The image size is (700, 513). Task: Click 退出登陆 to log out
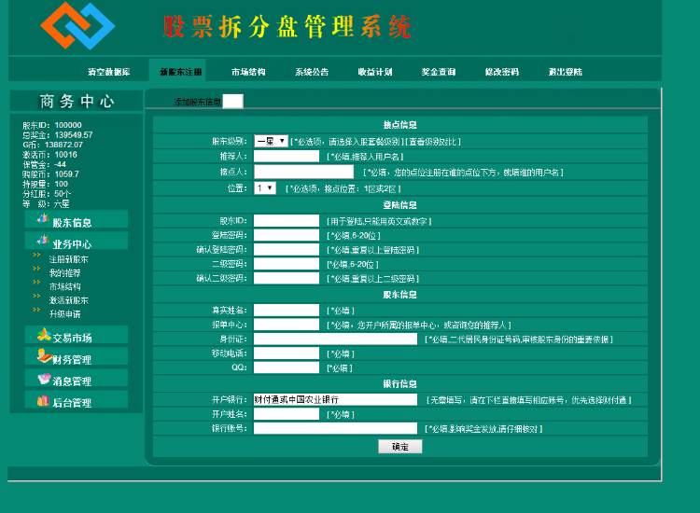(566, 72)
